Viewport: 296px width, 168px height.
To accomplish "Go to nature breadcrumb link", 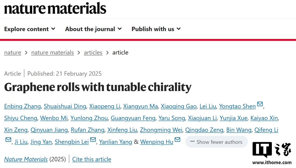I will pos(13,53).
